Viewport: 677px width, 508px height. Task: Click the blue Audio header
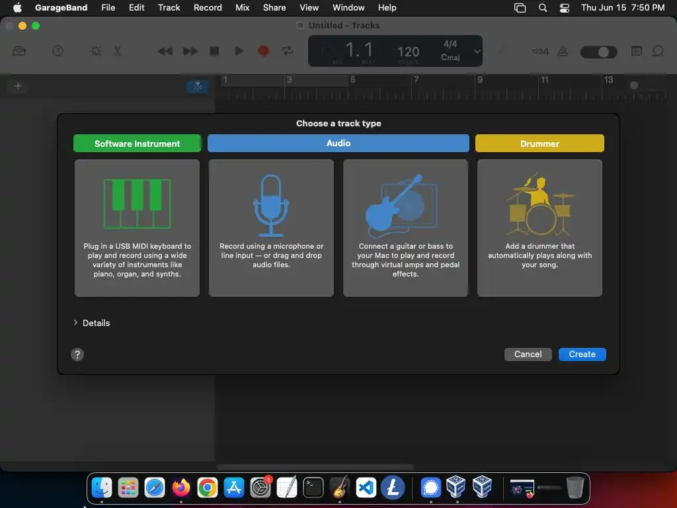pos(338,143)
